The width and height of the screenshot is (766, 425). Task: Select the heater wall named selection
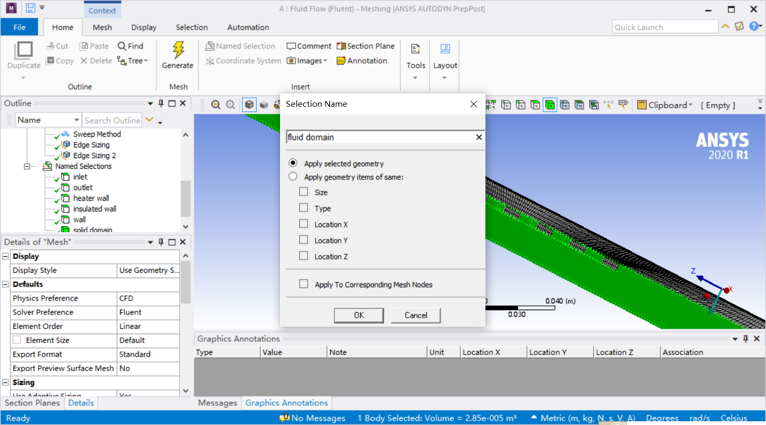tap(91, 198)
